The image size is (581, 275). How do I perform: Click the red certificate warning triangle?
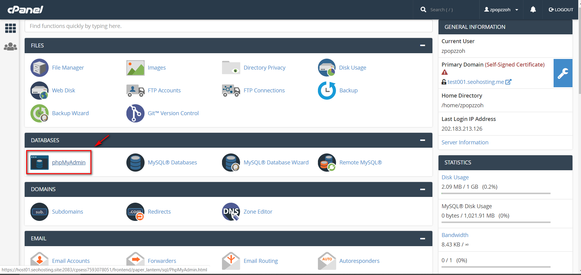tap(445, 72)
